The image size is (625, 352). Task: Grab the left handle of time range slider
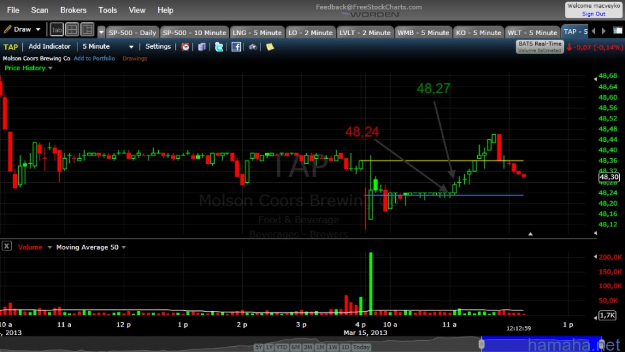click(x=482, y=344)
